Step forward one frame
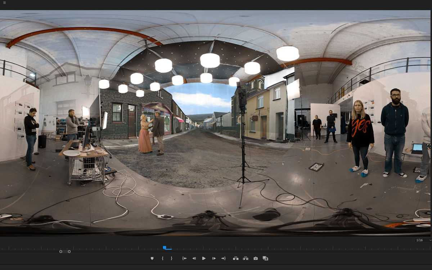Viewport: 432px width, 270px height. click(214, 258)
